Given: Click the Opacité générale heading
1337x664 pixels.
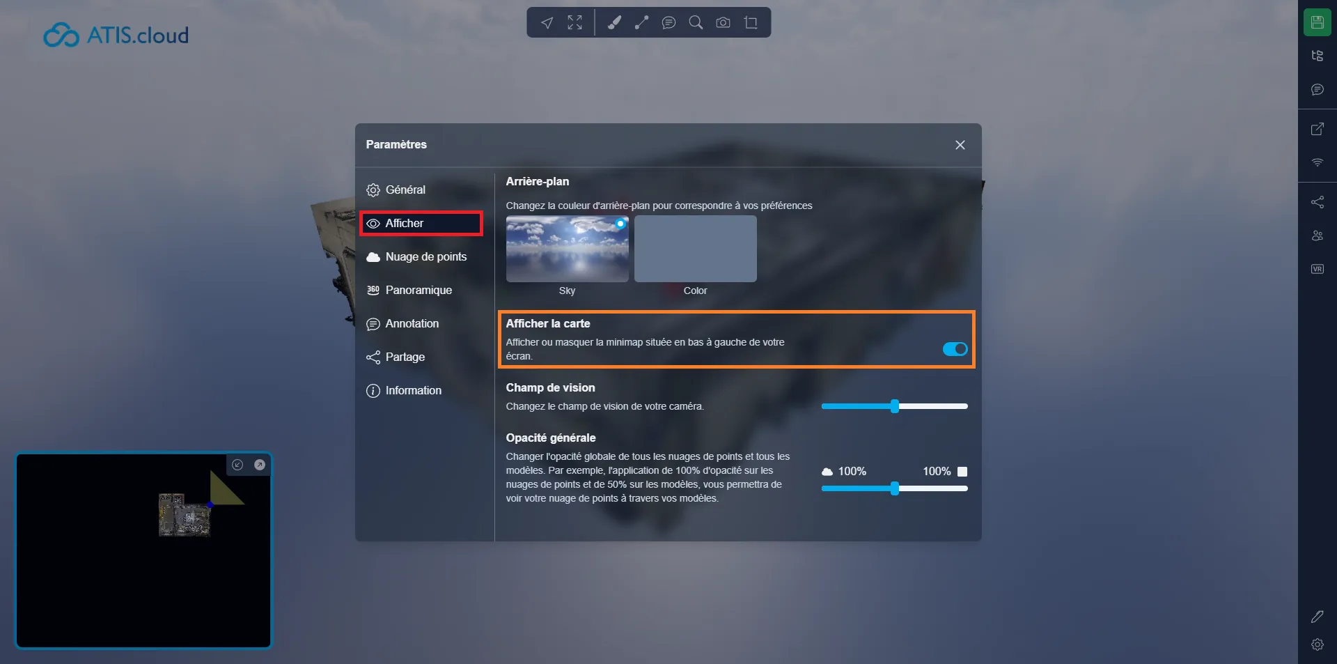Looking at the screenshot, I should [x=551, y=438].
